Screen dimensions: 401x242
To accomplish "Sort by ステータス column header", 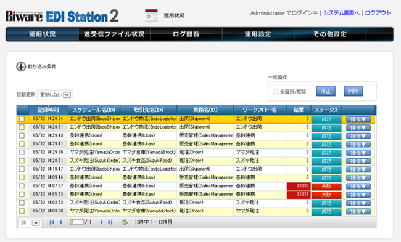I will pos(326,110).
